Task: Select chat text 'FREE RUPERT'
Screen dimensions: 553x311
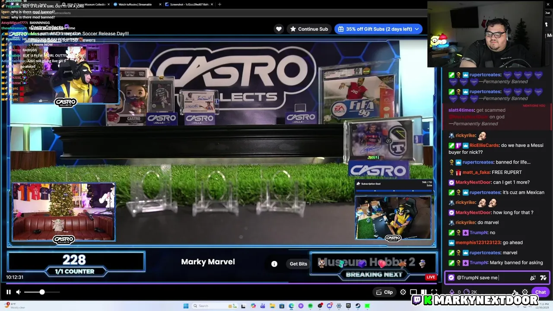Action: tap(507, 172)
